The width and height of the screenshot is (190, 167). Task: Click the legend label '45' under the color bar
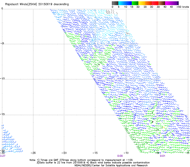tap(171, 7)
